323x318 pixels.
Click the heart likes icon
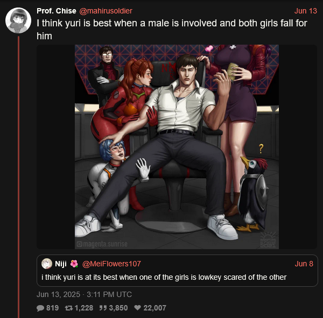point(137,308)
